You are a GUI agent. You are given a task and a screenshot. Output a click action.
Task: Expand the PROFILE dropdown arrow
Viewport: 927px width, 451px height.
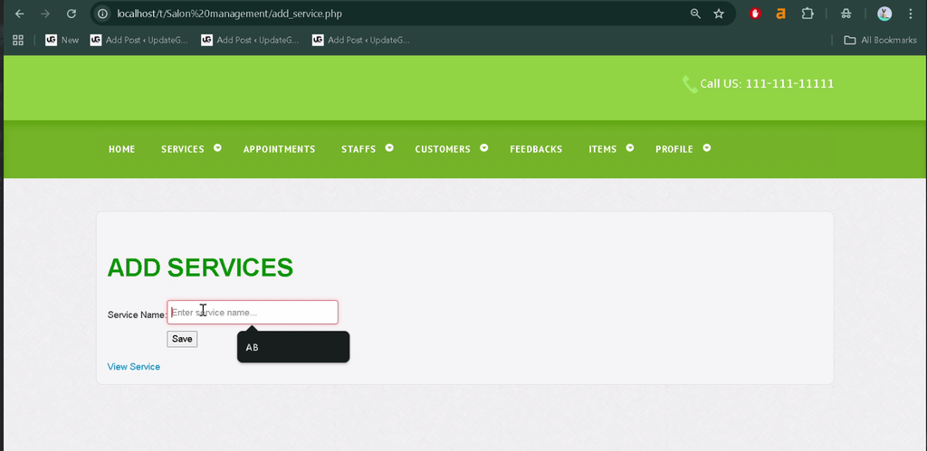coord(707,148)
